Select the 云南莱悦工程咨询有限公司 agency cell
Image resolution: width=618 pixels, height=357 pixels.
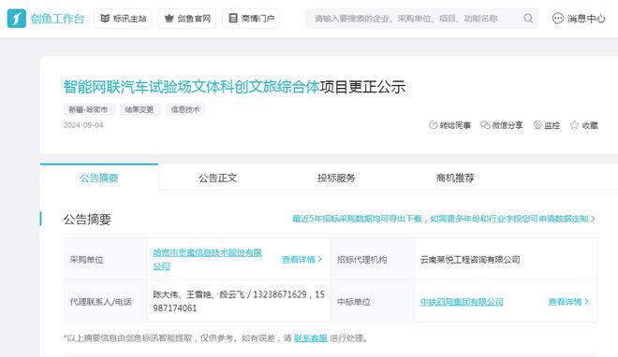(x=506, y=260)
